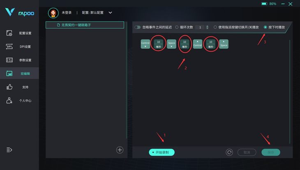
Task: Choose the 按下时播放 radio option
Action: pos(265,27)
